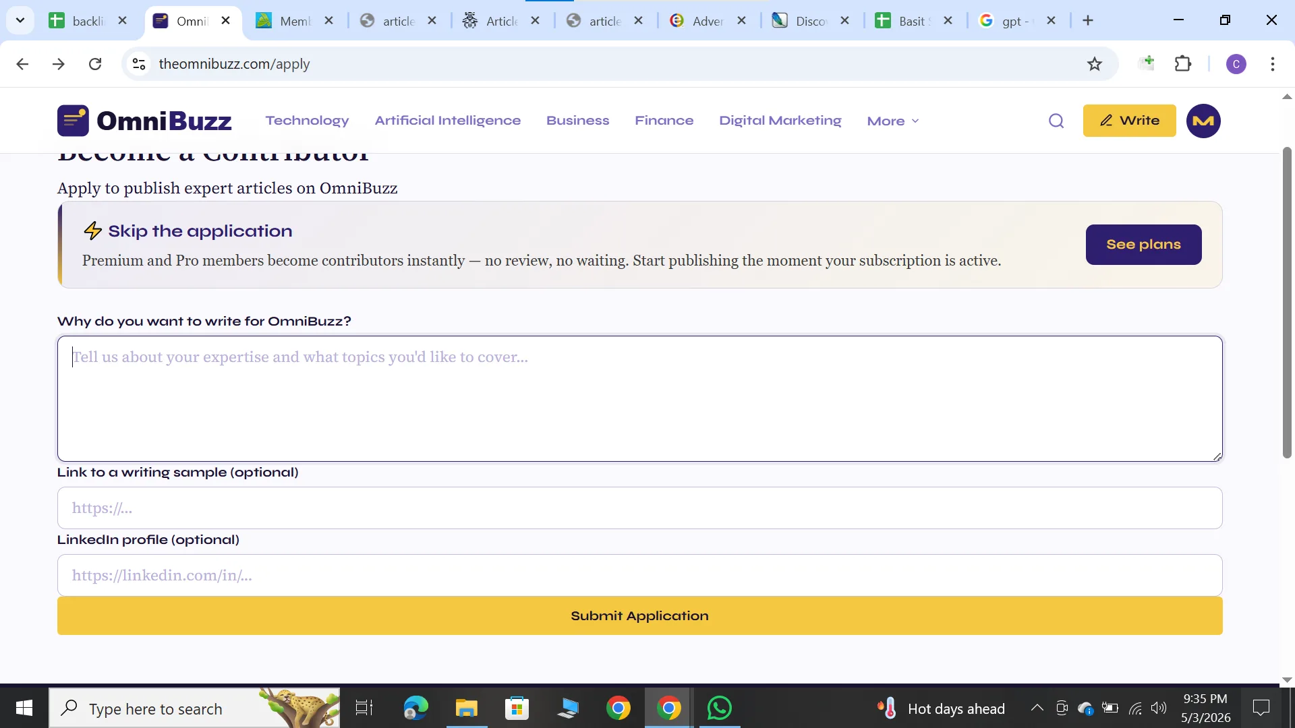This screenshot has width=1295, height=728.
Task: Open the OmniBuzz logo home link
Action: click(144, 121)
